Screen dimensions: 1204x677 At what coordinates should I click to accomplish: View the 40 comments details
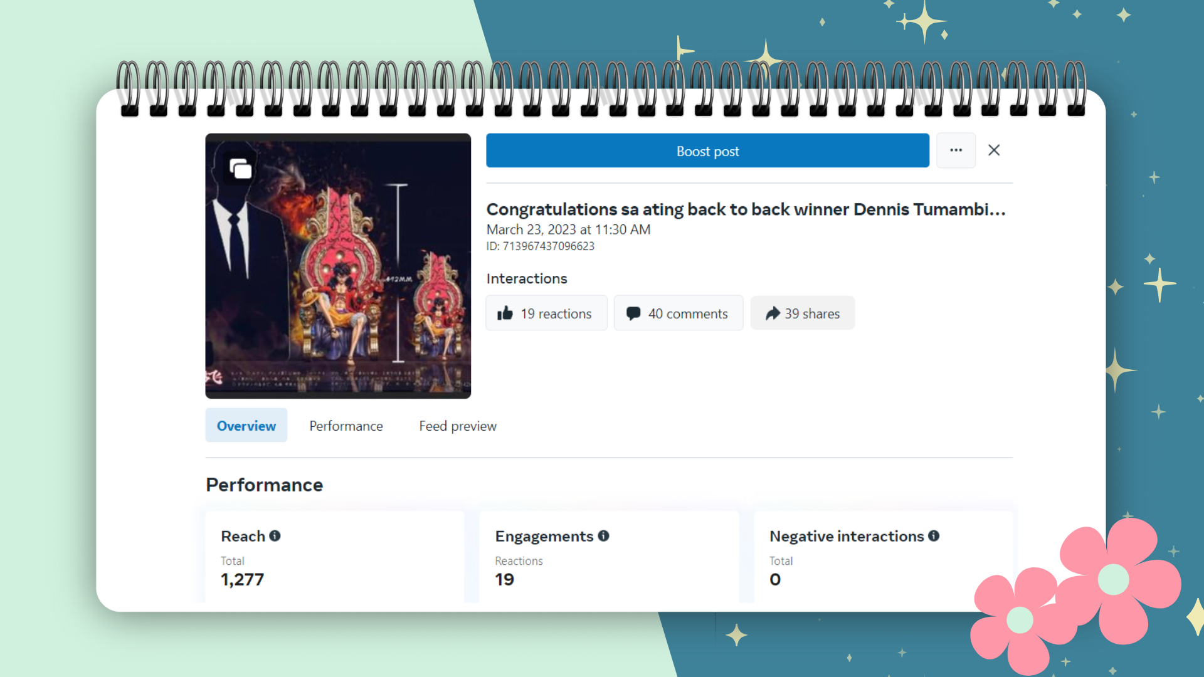coord(679,313)
